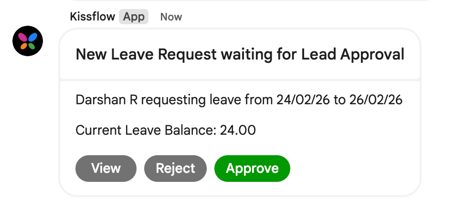Image resolution: width=466 pixels, height=219 pixels.
Task: Click the Kissflow butterfly avatar icon
Action: pyautogui.click(x=28, y=41)
